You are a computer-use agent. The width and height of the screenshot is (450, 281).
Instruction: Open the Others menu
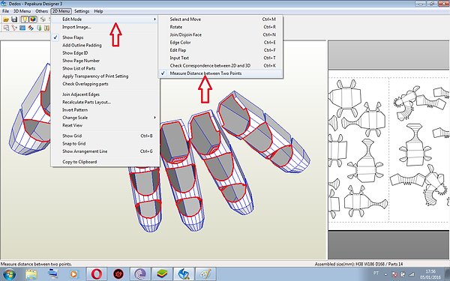pos(41,11)
